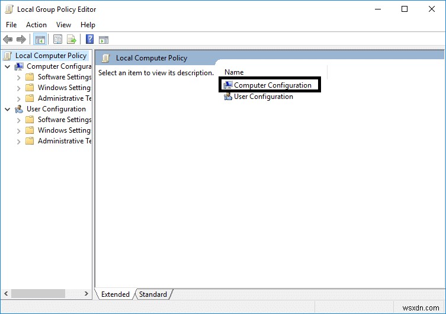Select User Configuration label in tree
The width and height of the screenshot is (446, 314).
click(x=56, y=109)
